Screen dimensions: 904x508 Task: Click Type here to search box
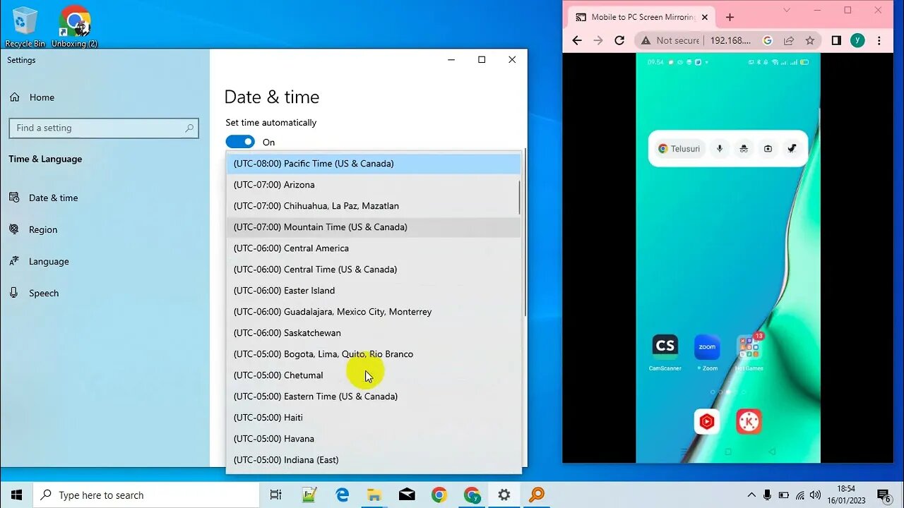pyautogui.click(x=147, y=495)
